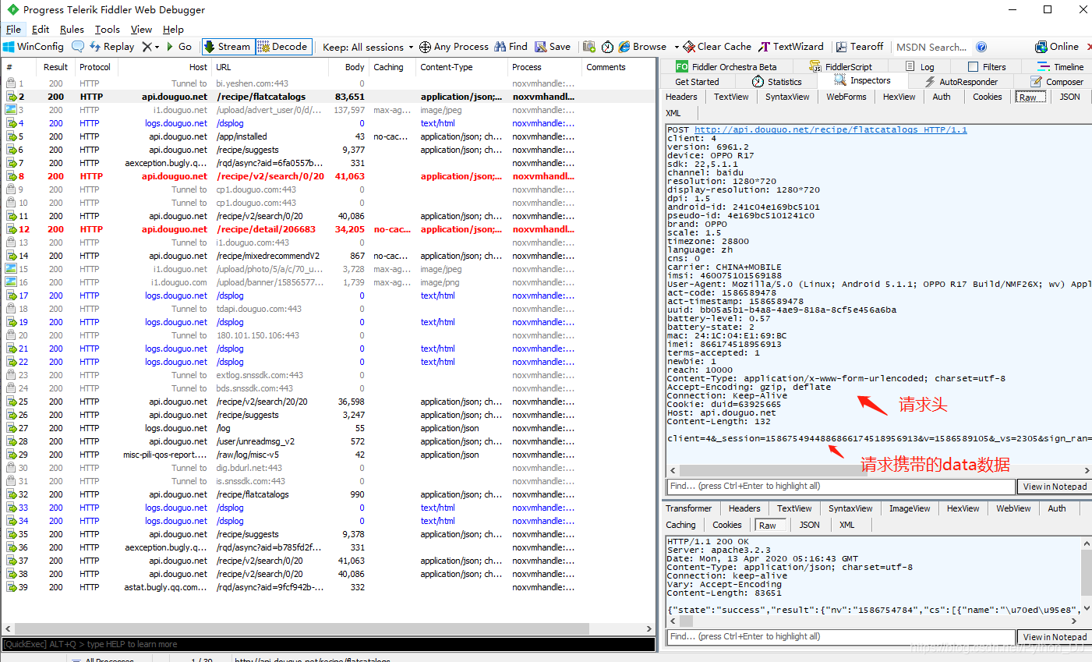The height and width of the screenshot is (662, 1092).
Task: Open the Timeline tab
Action: (1060, 67)
